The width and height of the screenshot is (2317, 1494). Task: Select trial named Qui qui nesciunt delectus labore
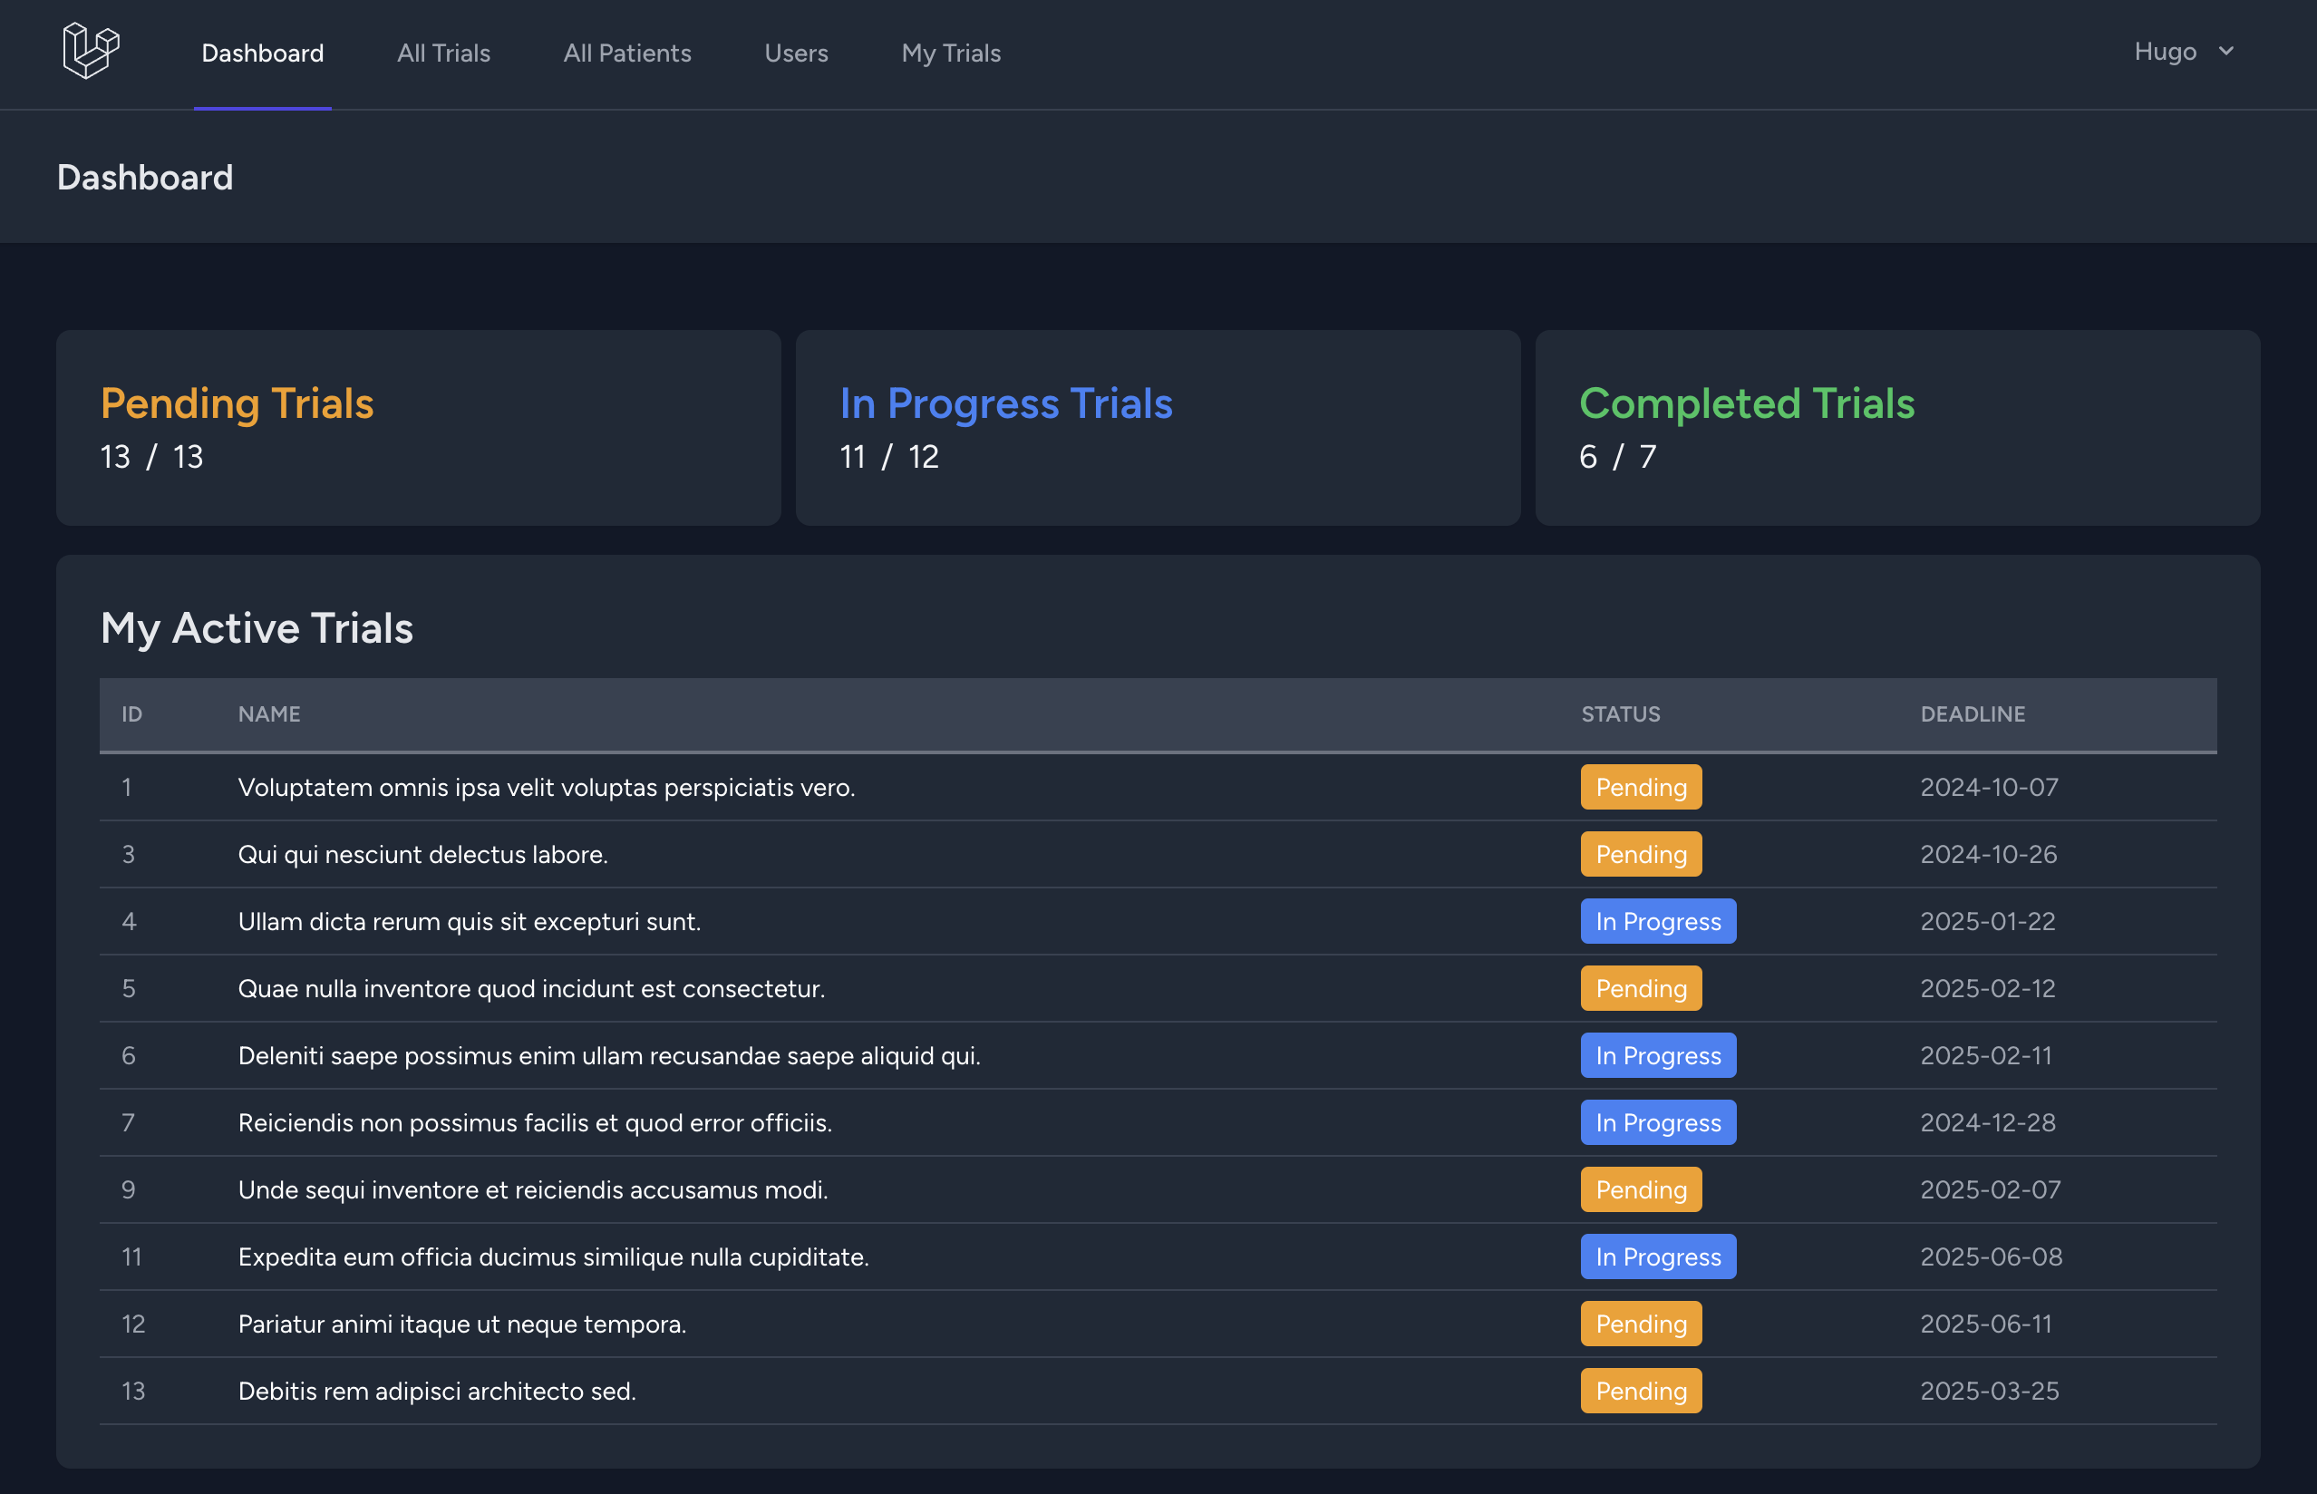point(422,855)
